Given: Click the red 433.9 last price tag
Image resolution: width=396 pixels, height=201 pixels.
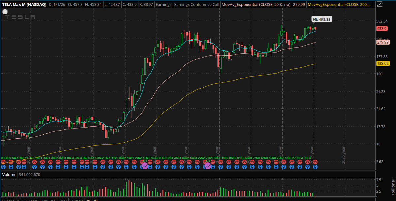Looking at the screenshot, I should point(381,29).
